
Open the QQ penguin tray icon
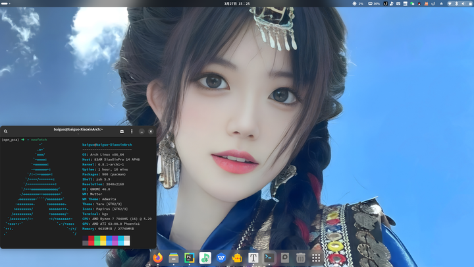419,4
